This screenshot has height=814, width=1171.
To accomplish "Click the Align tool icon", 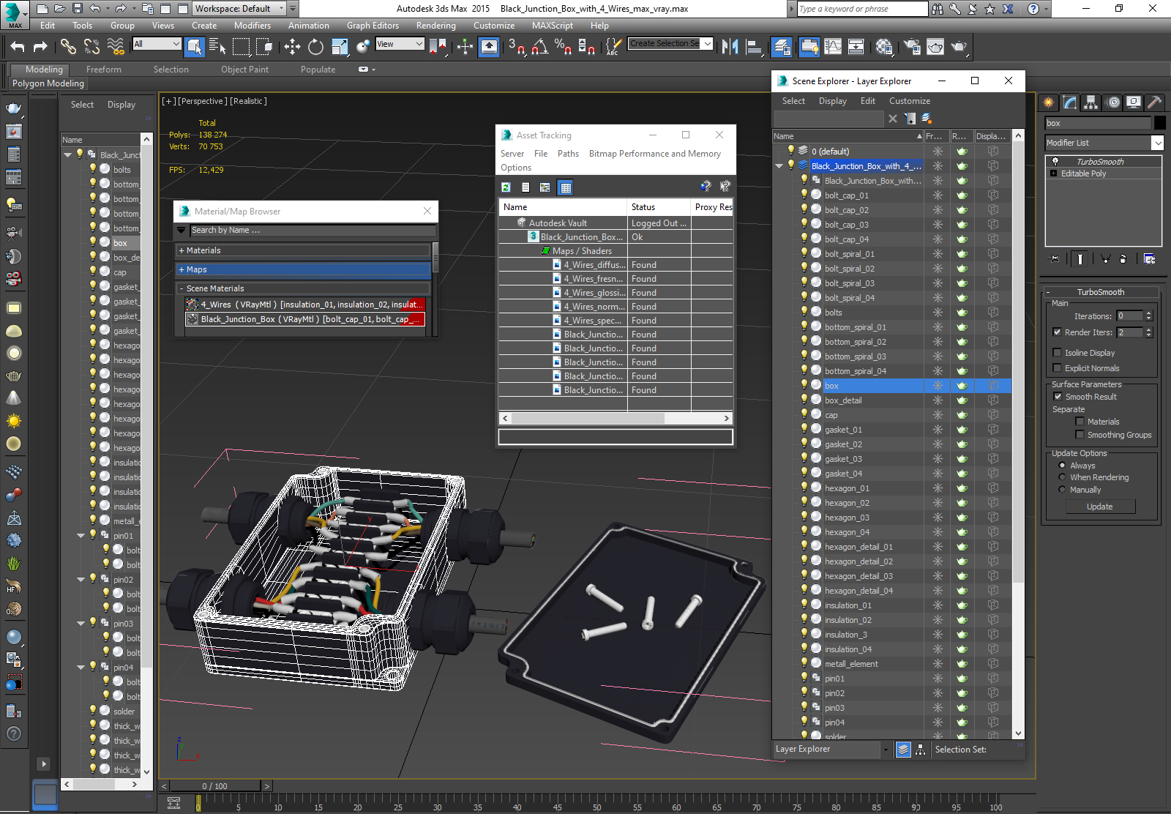I will pos(754,47).
